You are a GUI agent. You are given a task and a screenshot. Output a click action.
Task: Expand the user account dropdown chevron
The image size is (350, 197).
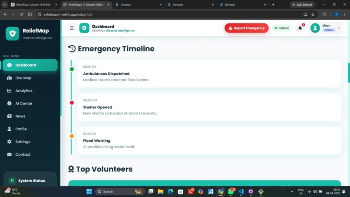(x=339, y=28)
